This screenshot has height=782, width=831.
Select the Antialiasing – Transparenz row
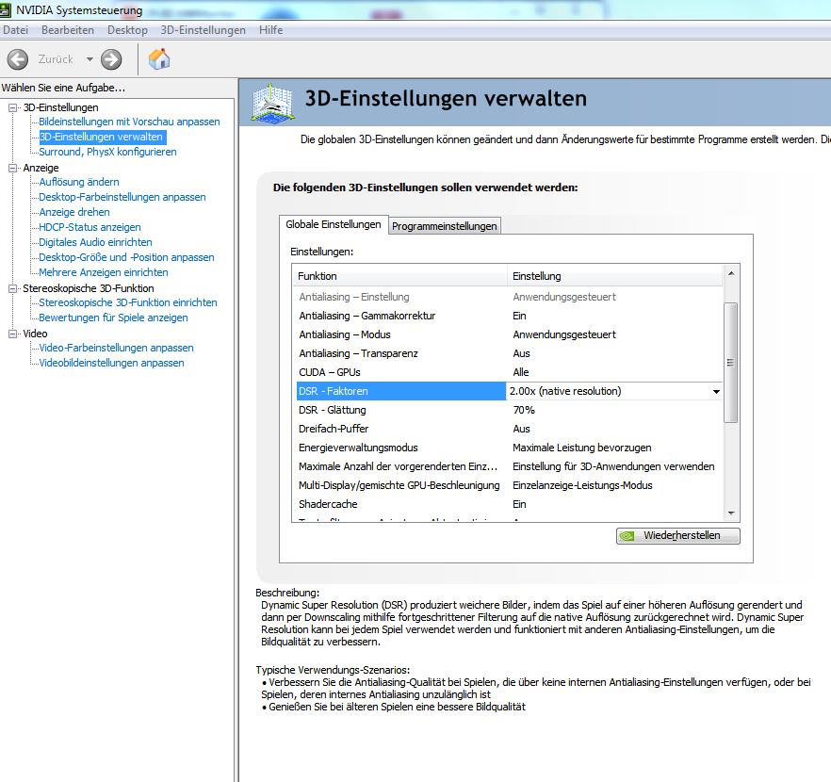pyautogui.click(x=508, y=354)
